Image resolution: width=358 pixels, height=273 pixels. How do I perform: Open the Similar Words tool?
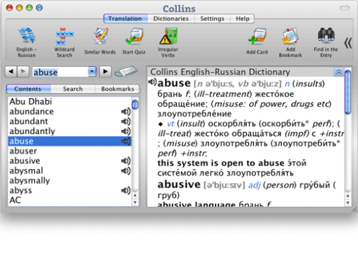(99, 41)
